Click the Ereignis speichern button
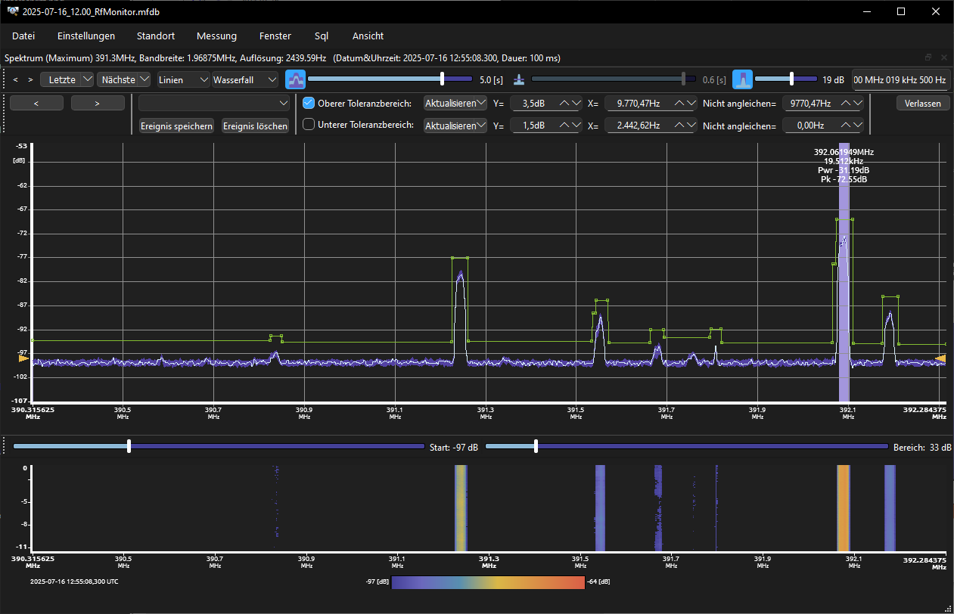954x614 pixels. pyautogui.click(x=176, y=126)
